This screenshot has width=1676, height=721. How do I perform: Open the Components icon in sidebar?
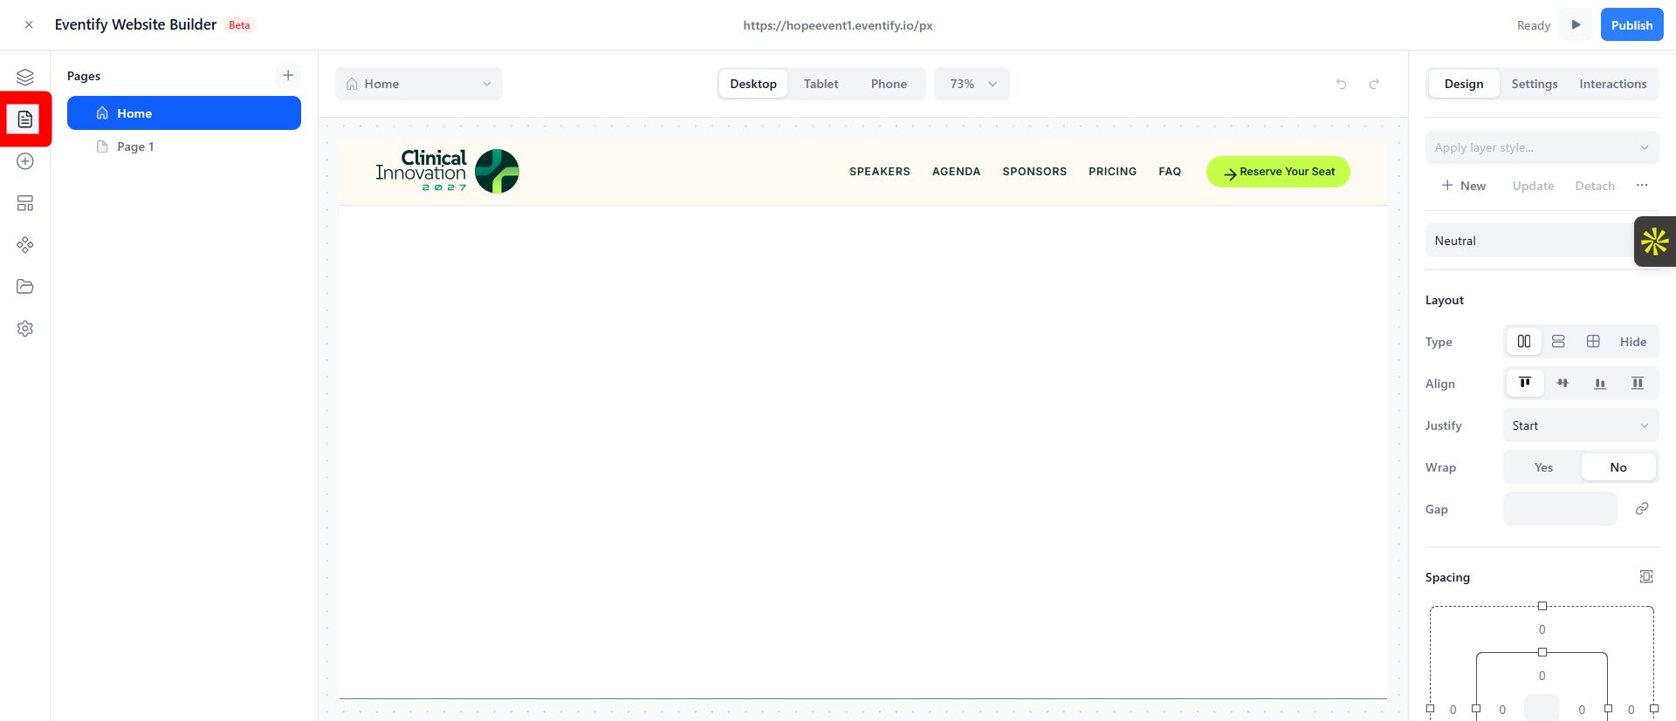click(x=25, y=245)
